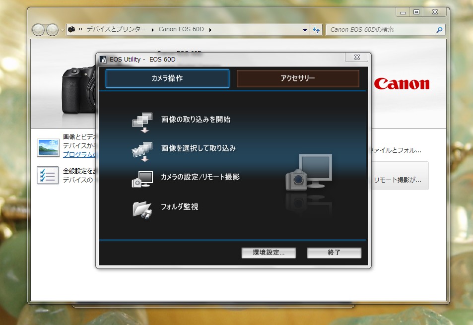Click Canon EOS 60D breadcrumb segment

[x=181, y=29]
